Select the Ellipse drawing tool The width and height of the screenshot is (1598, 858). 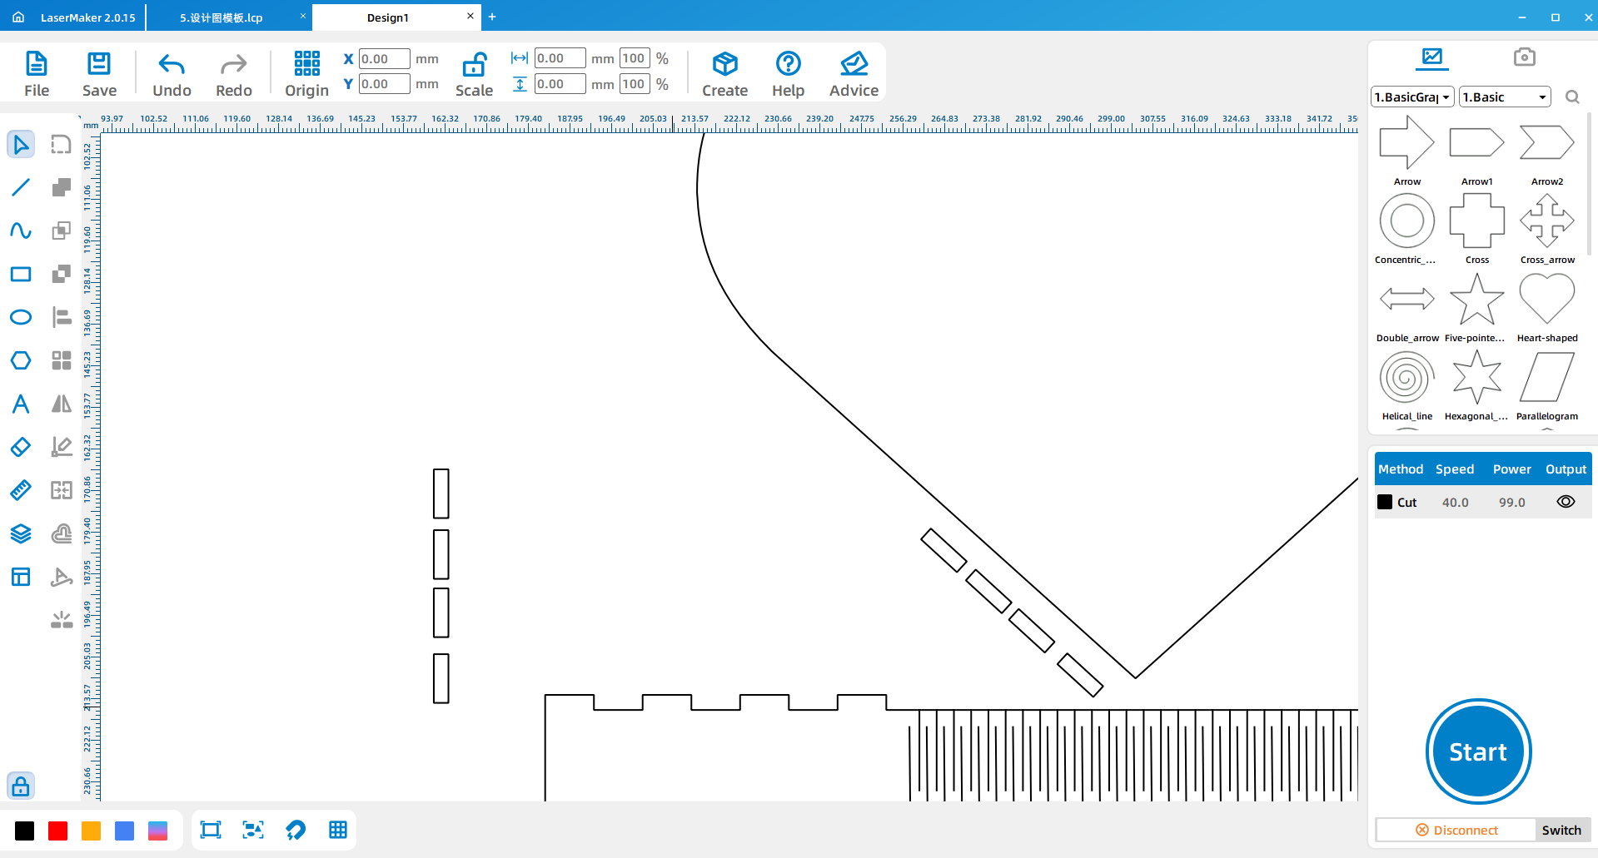(x=21, y=317)
